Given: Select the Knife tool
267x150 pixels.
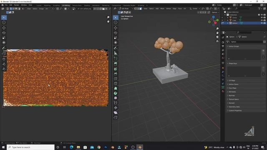Looking at the screenshot, I should click(x=116, y=83).
